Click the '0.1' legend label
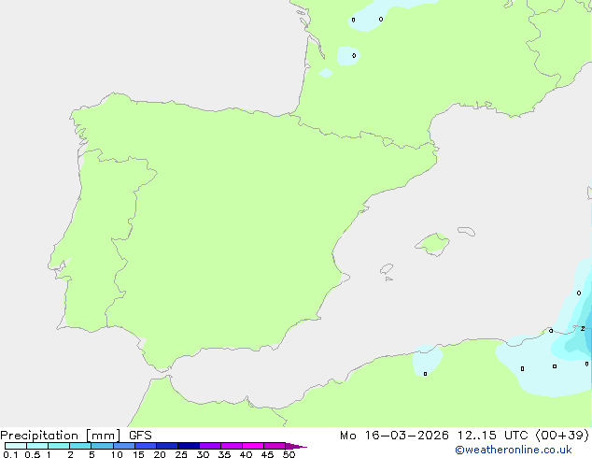The width and height of the screenshot is (592, 458). (x=10, y=454)
